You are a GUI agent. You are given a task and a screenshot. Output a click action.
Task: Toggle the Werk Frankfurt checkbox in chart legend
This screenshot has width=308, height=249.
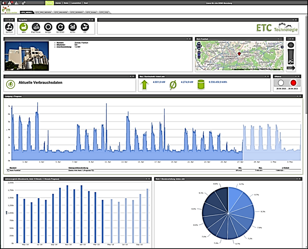point(8,170)
